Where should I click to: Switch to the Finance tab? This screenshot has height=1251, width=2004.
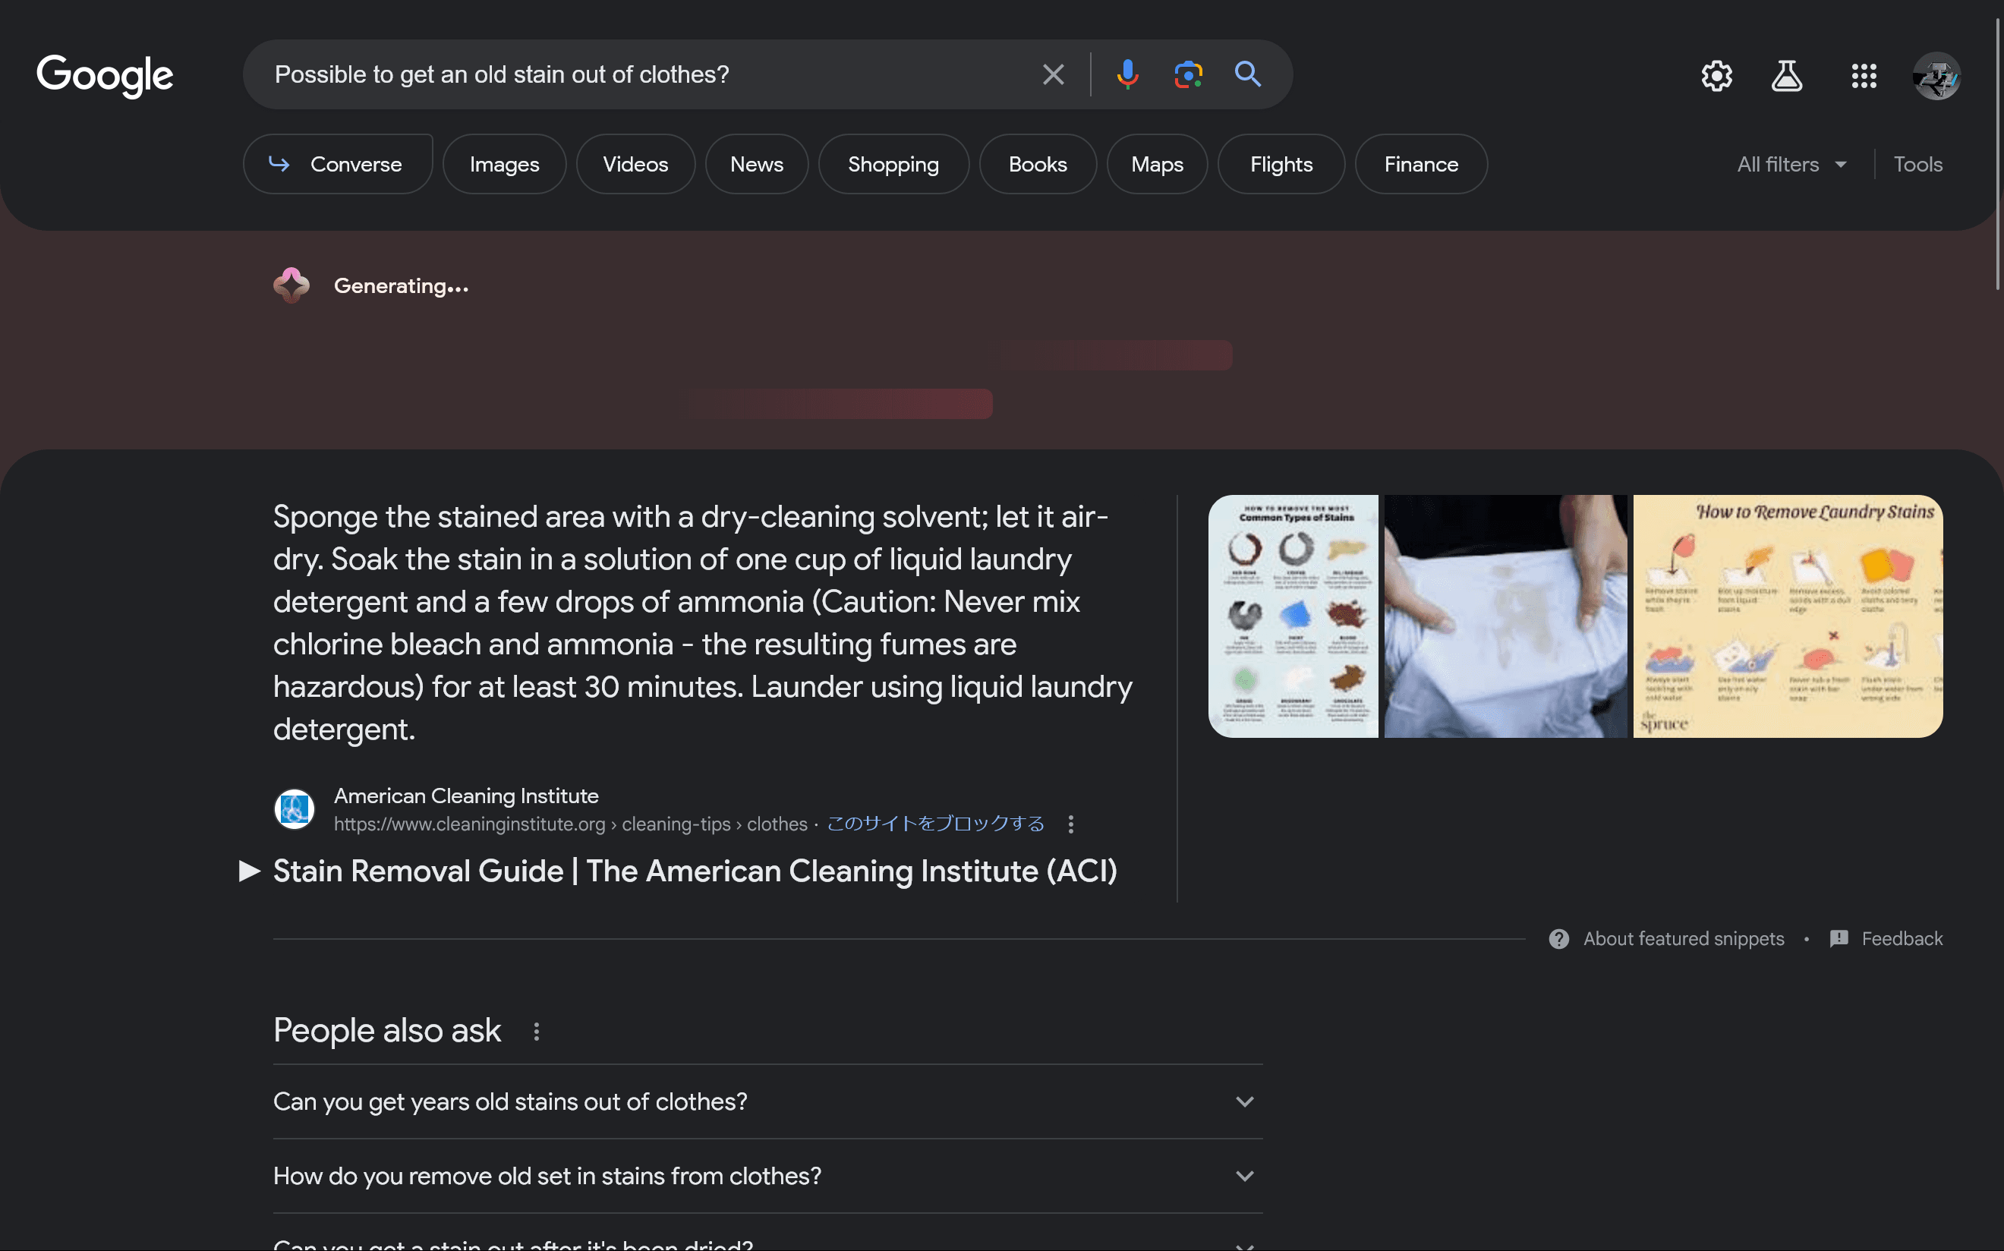click(1421, 164)
